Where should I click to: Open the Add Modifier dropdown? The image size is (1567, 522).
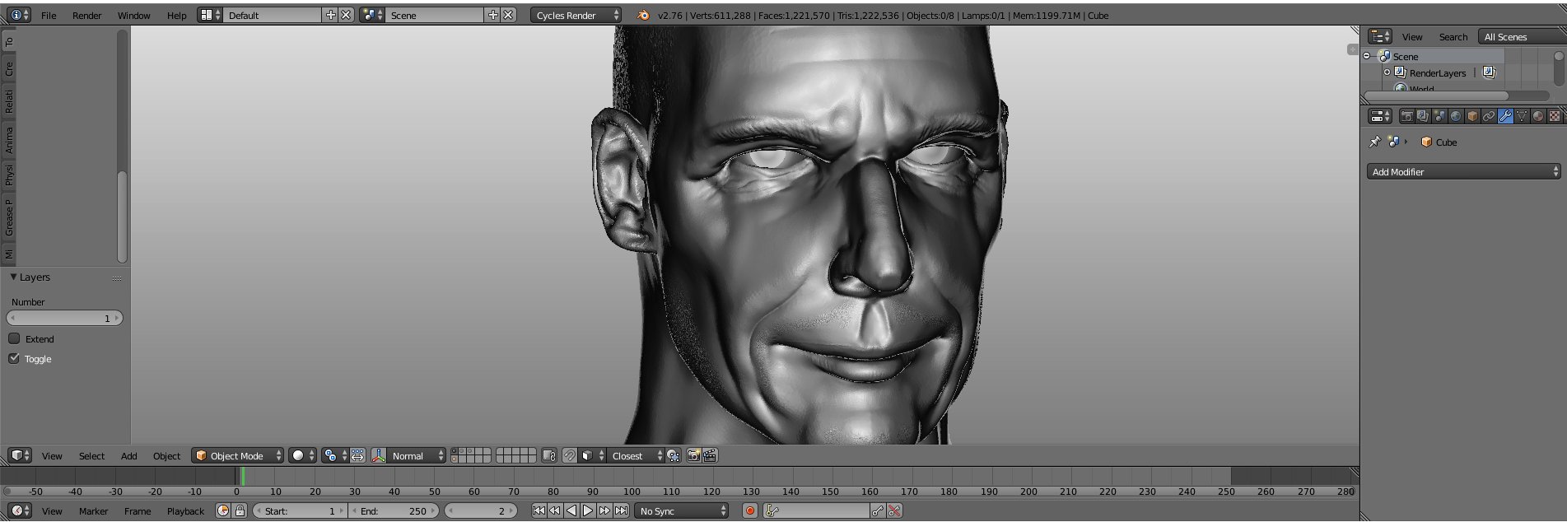click(1463, 171)
